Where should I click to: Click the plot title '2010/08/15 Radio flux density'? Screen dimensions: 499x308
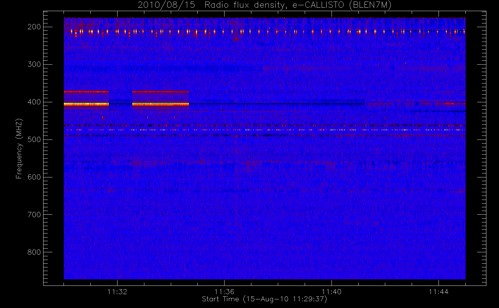click(265, 5)
